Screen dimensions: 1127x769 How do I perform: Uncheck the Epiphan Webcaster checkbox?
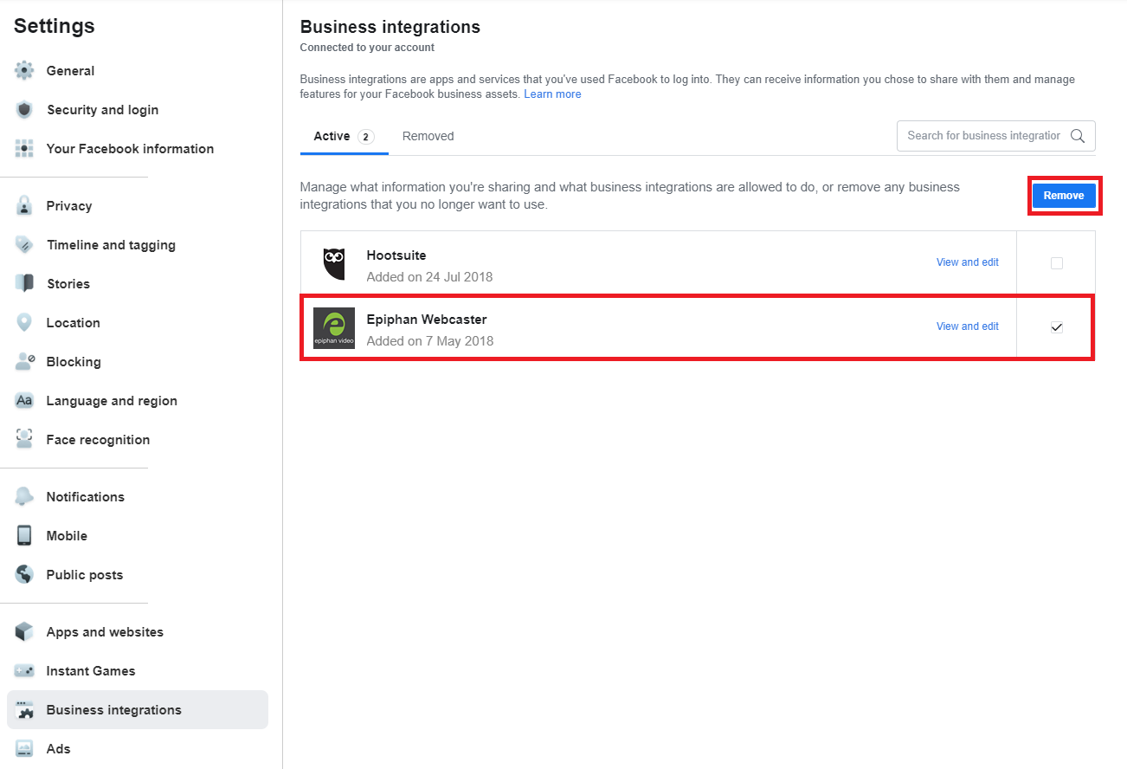(1056, 327)
